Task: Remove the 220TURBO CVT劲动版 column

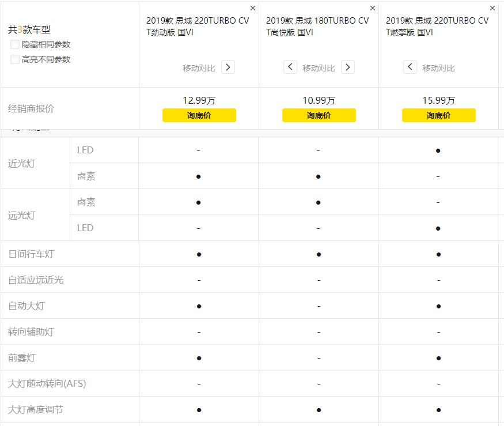Action: (x=253, y=9)
